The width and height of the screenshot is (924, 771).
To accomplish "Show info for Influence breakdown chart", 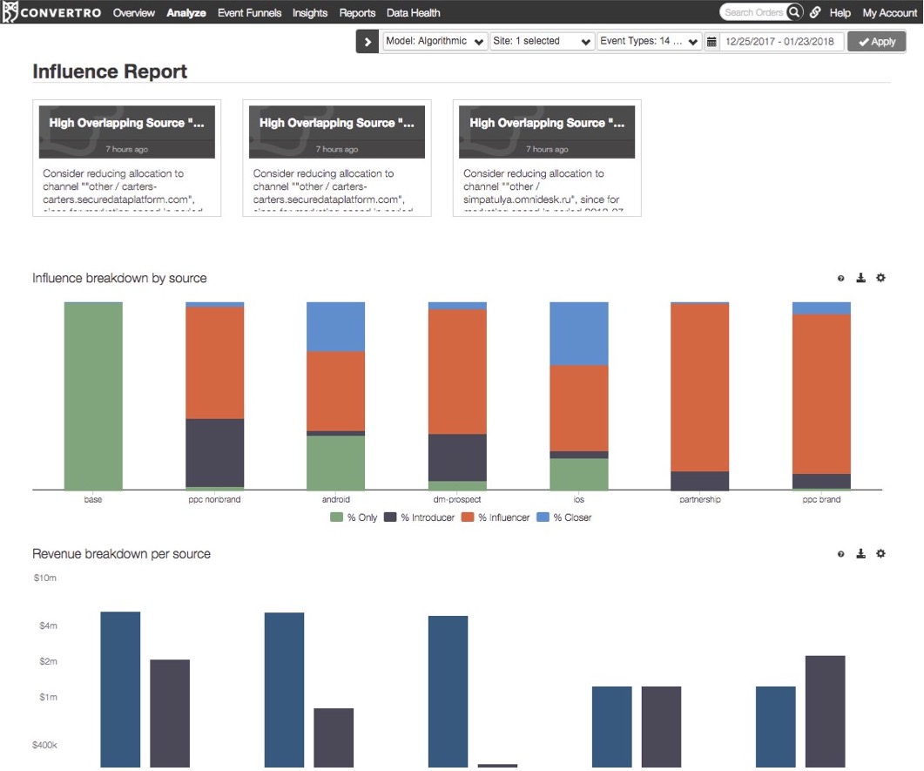I will [x=841, y=278].
